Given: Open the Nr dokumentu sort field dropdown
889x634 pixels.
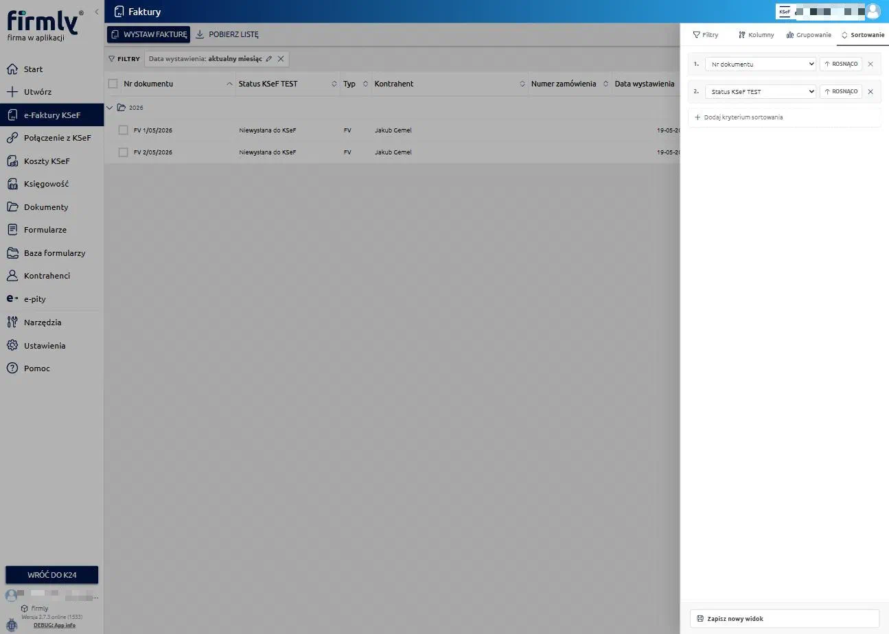Looking at the screenshot, I should click(x=761, y=64).
